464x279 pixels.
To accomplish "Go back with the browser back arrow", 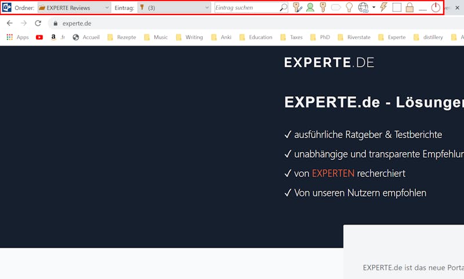I will coord(9,23).
